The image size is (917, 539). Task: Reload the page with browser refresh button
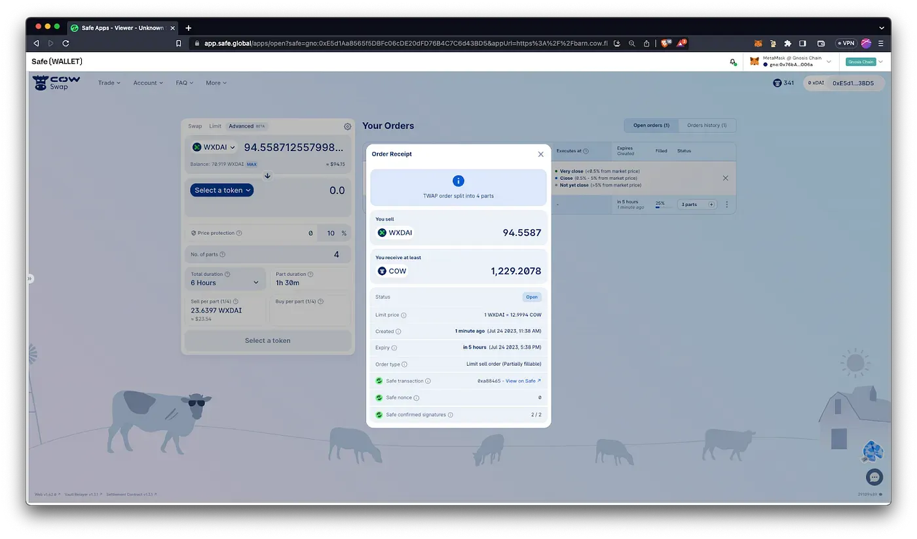(65, 43)
